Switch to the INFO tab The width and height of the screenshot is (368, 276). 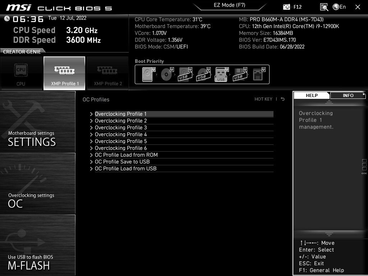(348, 95)
